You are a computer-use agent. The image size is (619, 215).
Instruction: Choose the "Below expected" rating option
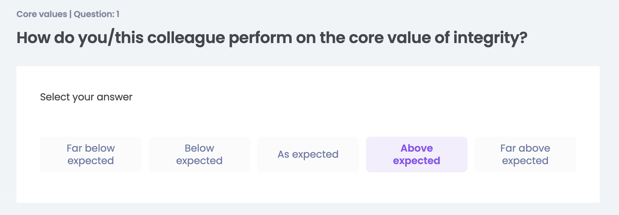pos(199,154)
